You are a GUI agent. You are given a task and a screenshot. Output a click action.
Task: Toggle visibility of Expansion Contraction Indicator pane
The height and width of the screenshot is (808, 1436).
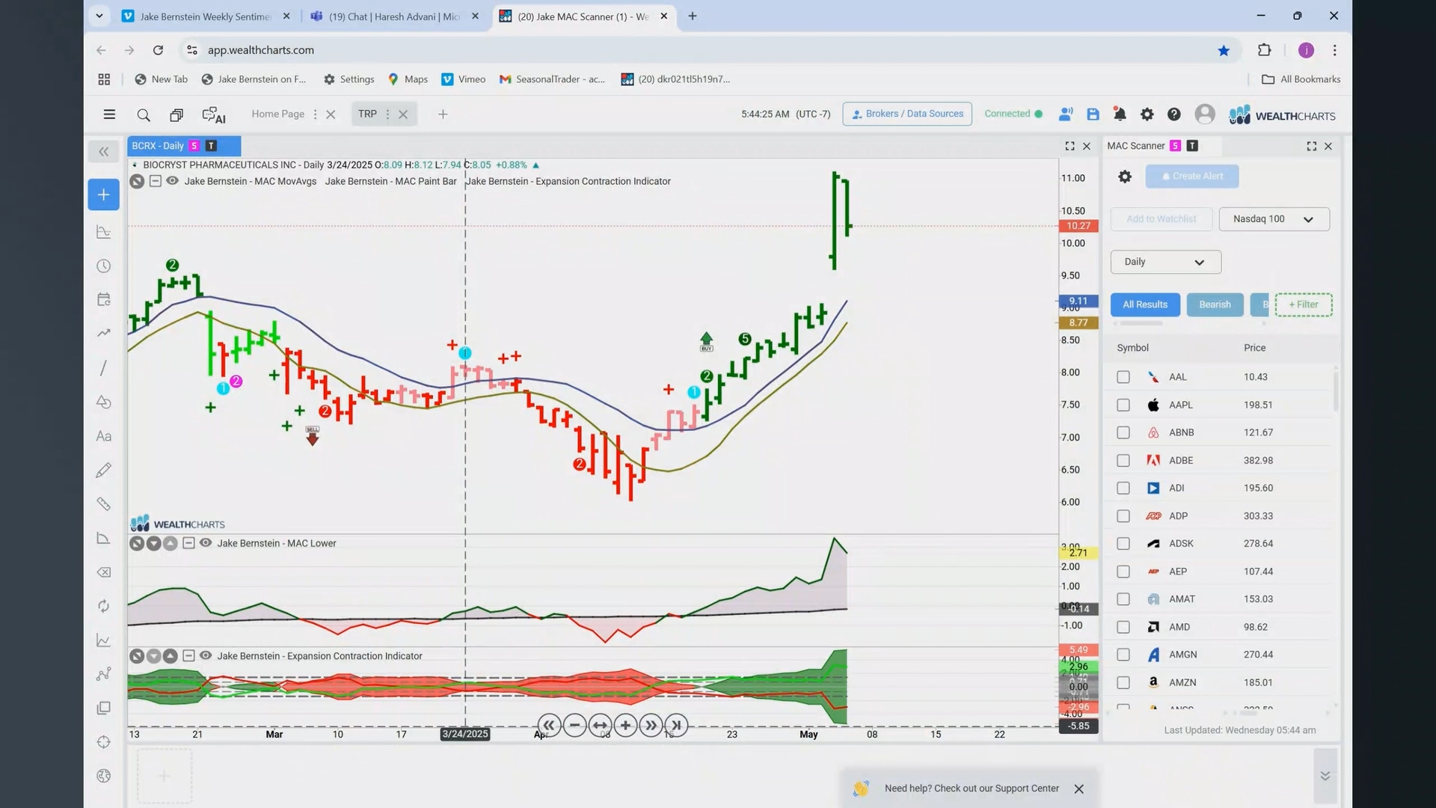(x=205, y=655)
